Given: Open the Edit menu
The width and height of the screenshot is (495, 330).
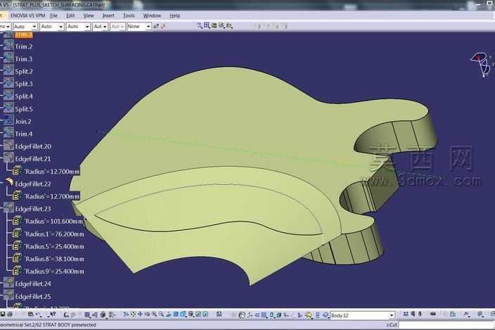Looking at the screenshot, I should click(x=70, y=15).
